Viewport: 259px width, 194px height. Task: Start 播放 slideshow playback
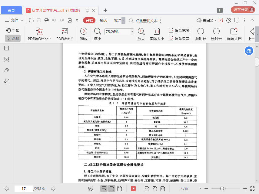coord(84,34)
